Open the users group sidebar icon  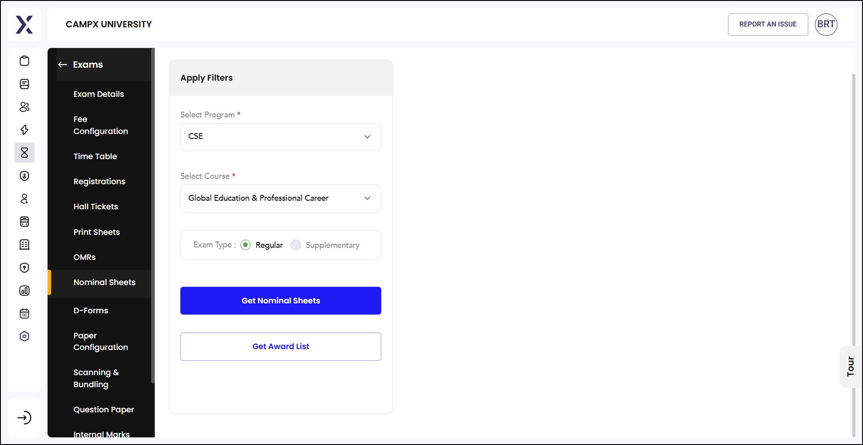tap(25, 107)
